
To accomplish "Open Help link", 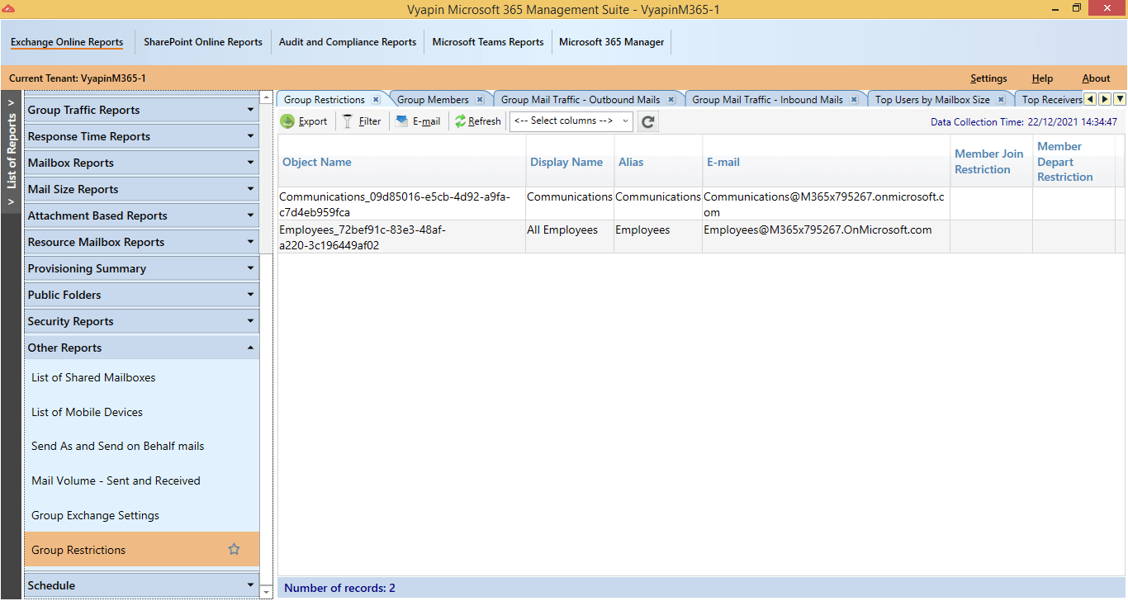I will click(x=1042, y=78).
